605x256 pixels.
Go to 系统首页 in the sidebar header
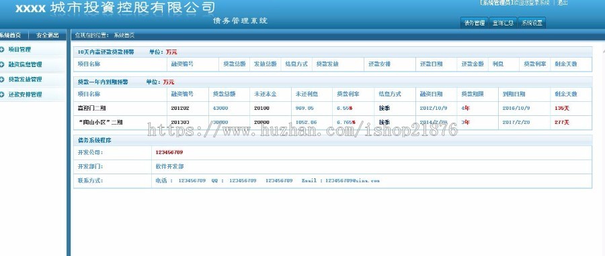point(10,35)
